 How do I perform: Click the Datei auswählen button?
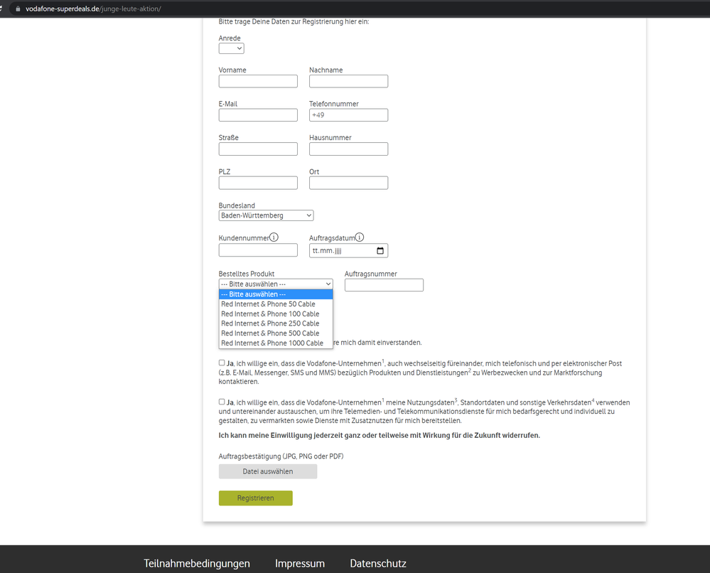click(x=268, y=471)
